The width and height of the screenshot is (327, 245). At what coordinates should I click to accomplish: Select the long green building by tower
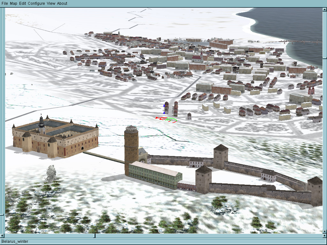[156, 175]
